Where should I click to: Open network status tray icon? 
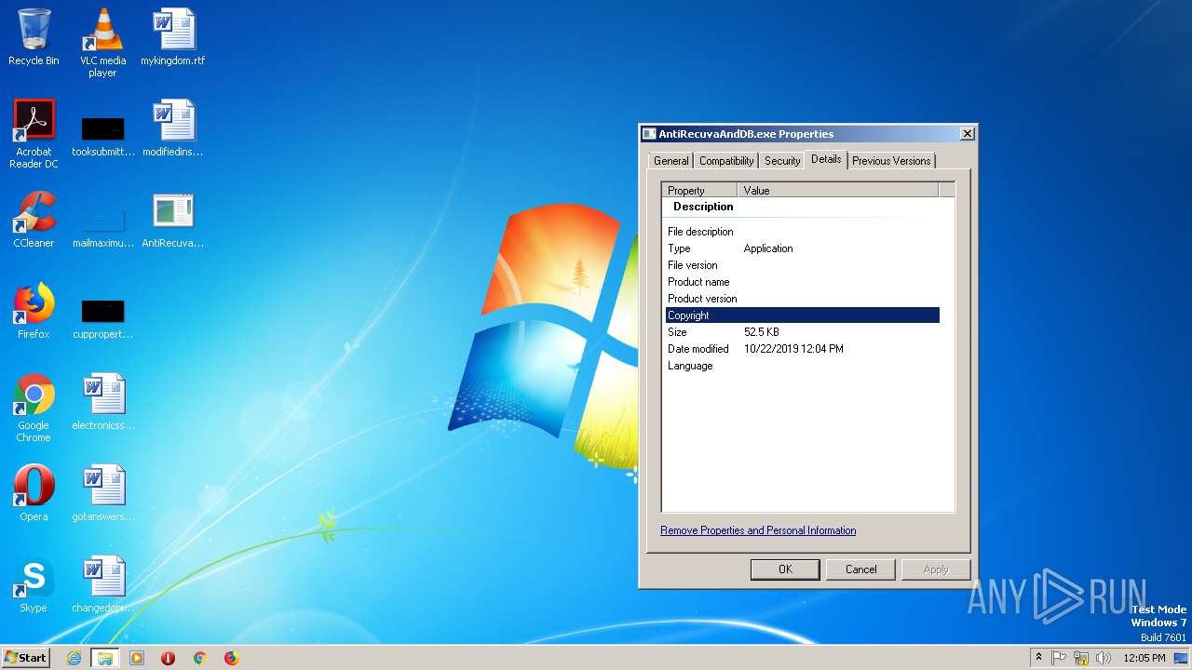pyautogui.click(x=1081, y=658)
